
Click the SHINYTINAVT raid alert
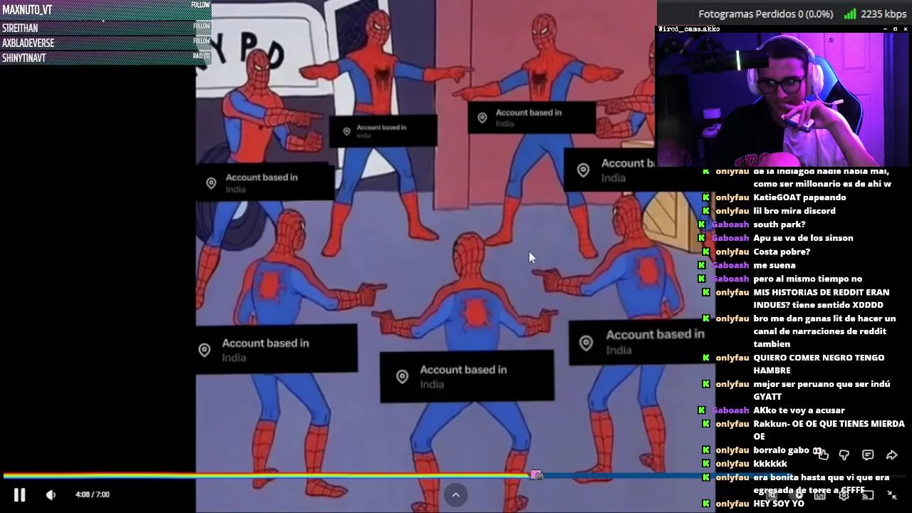tap(106, 58)
